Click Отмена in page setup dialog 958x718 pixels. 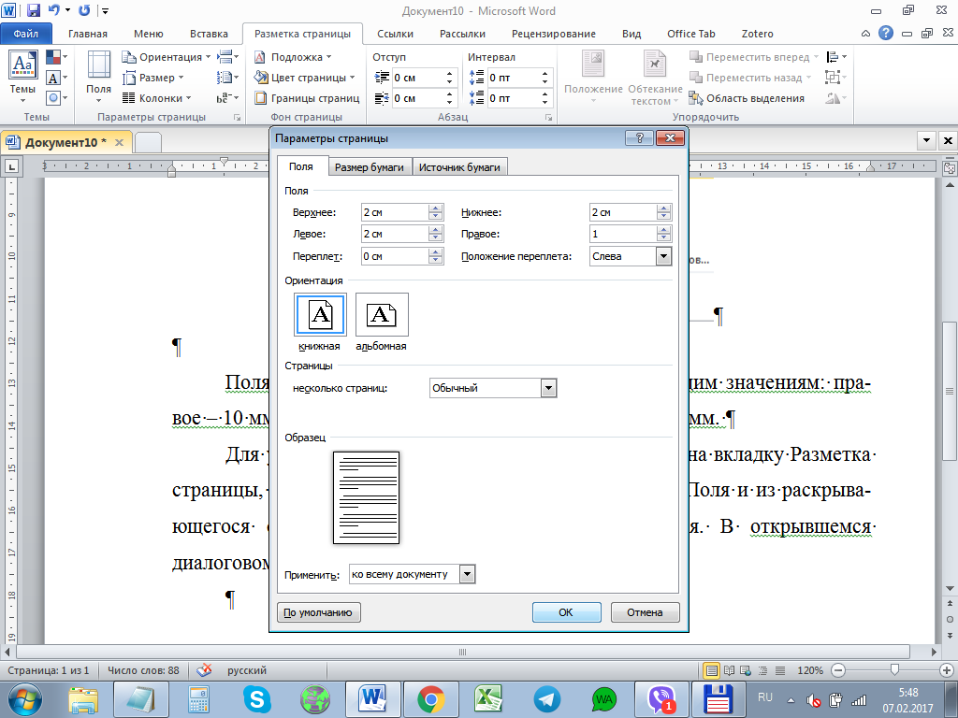(646, 612)
